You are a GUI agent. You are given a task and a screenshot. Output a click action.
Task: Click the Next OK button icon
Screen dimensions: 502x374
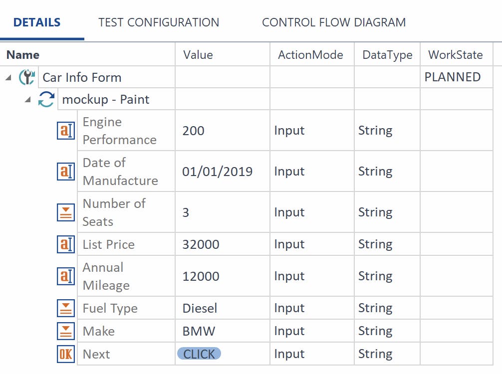66,354
